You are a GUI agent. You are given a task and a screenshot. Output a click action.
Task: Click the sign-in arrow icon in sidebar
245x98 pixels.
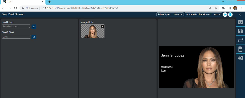240,58
